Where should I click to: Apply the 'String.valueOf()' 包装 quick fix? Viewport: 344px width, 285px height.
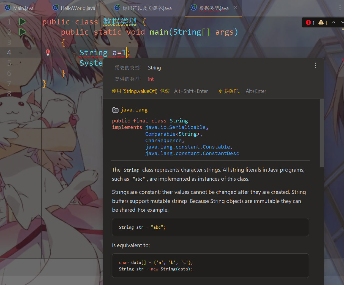pos(141,91)
